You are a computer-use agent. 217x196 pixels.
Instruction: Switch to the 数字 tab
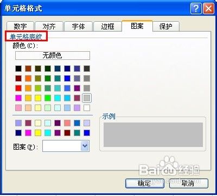click(x=20, y=27)
